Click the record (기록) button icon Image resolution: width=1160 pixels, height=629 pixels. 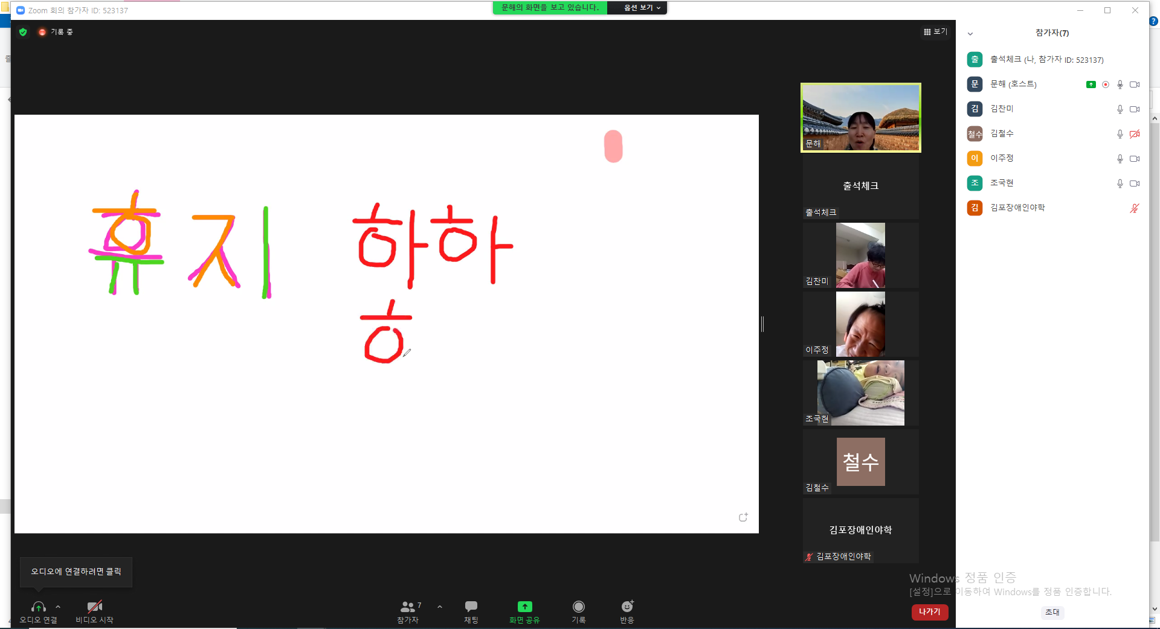(579, 606)
